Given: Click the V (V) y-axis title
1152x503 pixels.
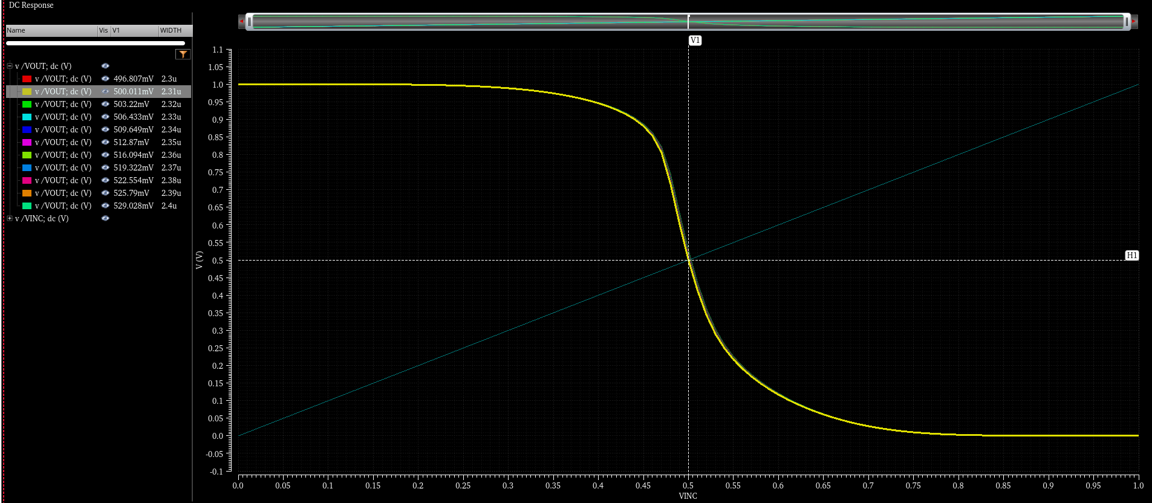Looking at the screenshot, I should pyautogui.click(x=199, y=260).
